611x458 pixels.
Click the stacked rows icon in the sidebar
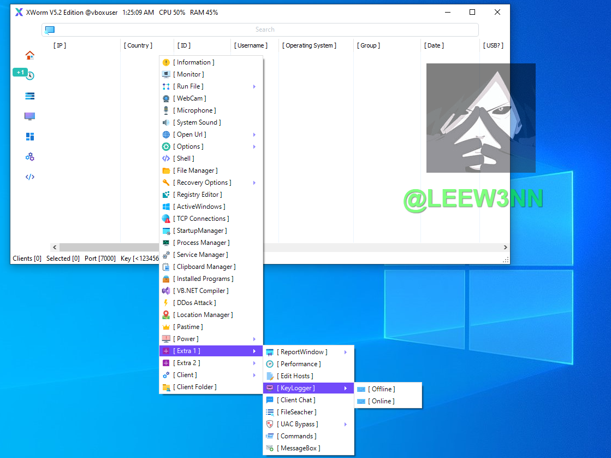click(x=30, y=96)
